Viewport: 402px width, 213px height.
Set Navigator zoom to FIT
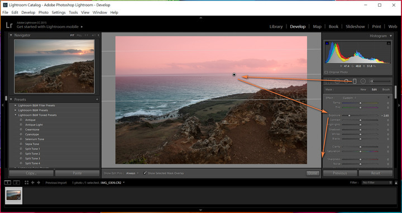[x=72, y=35]
